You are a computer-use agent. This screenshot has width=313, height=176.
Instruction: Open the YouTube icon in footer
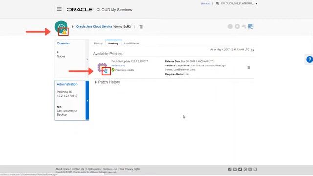[250, 169]
